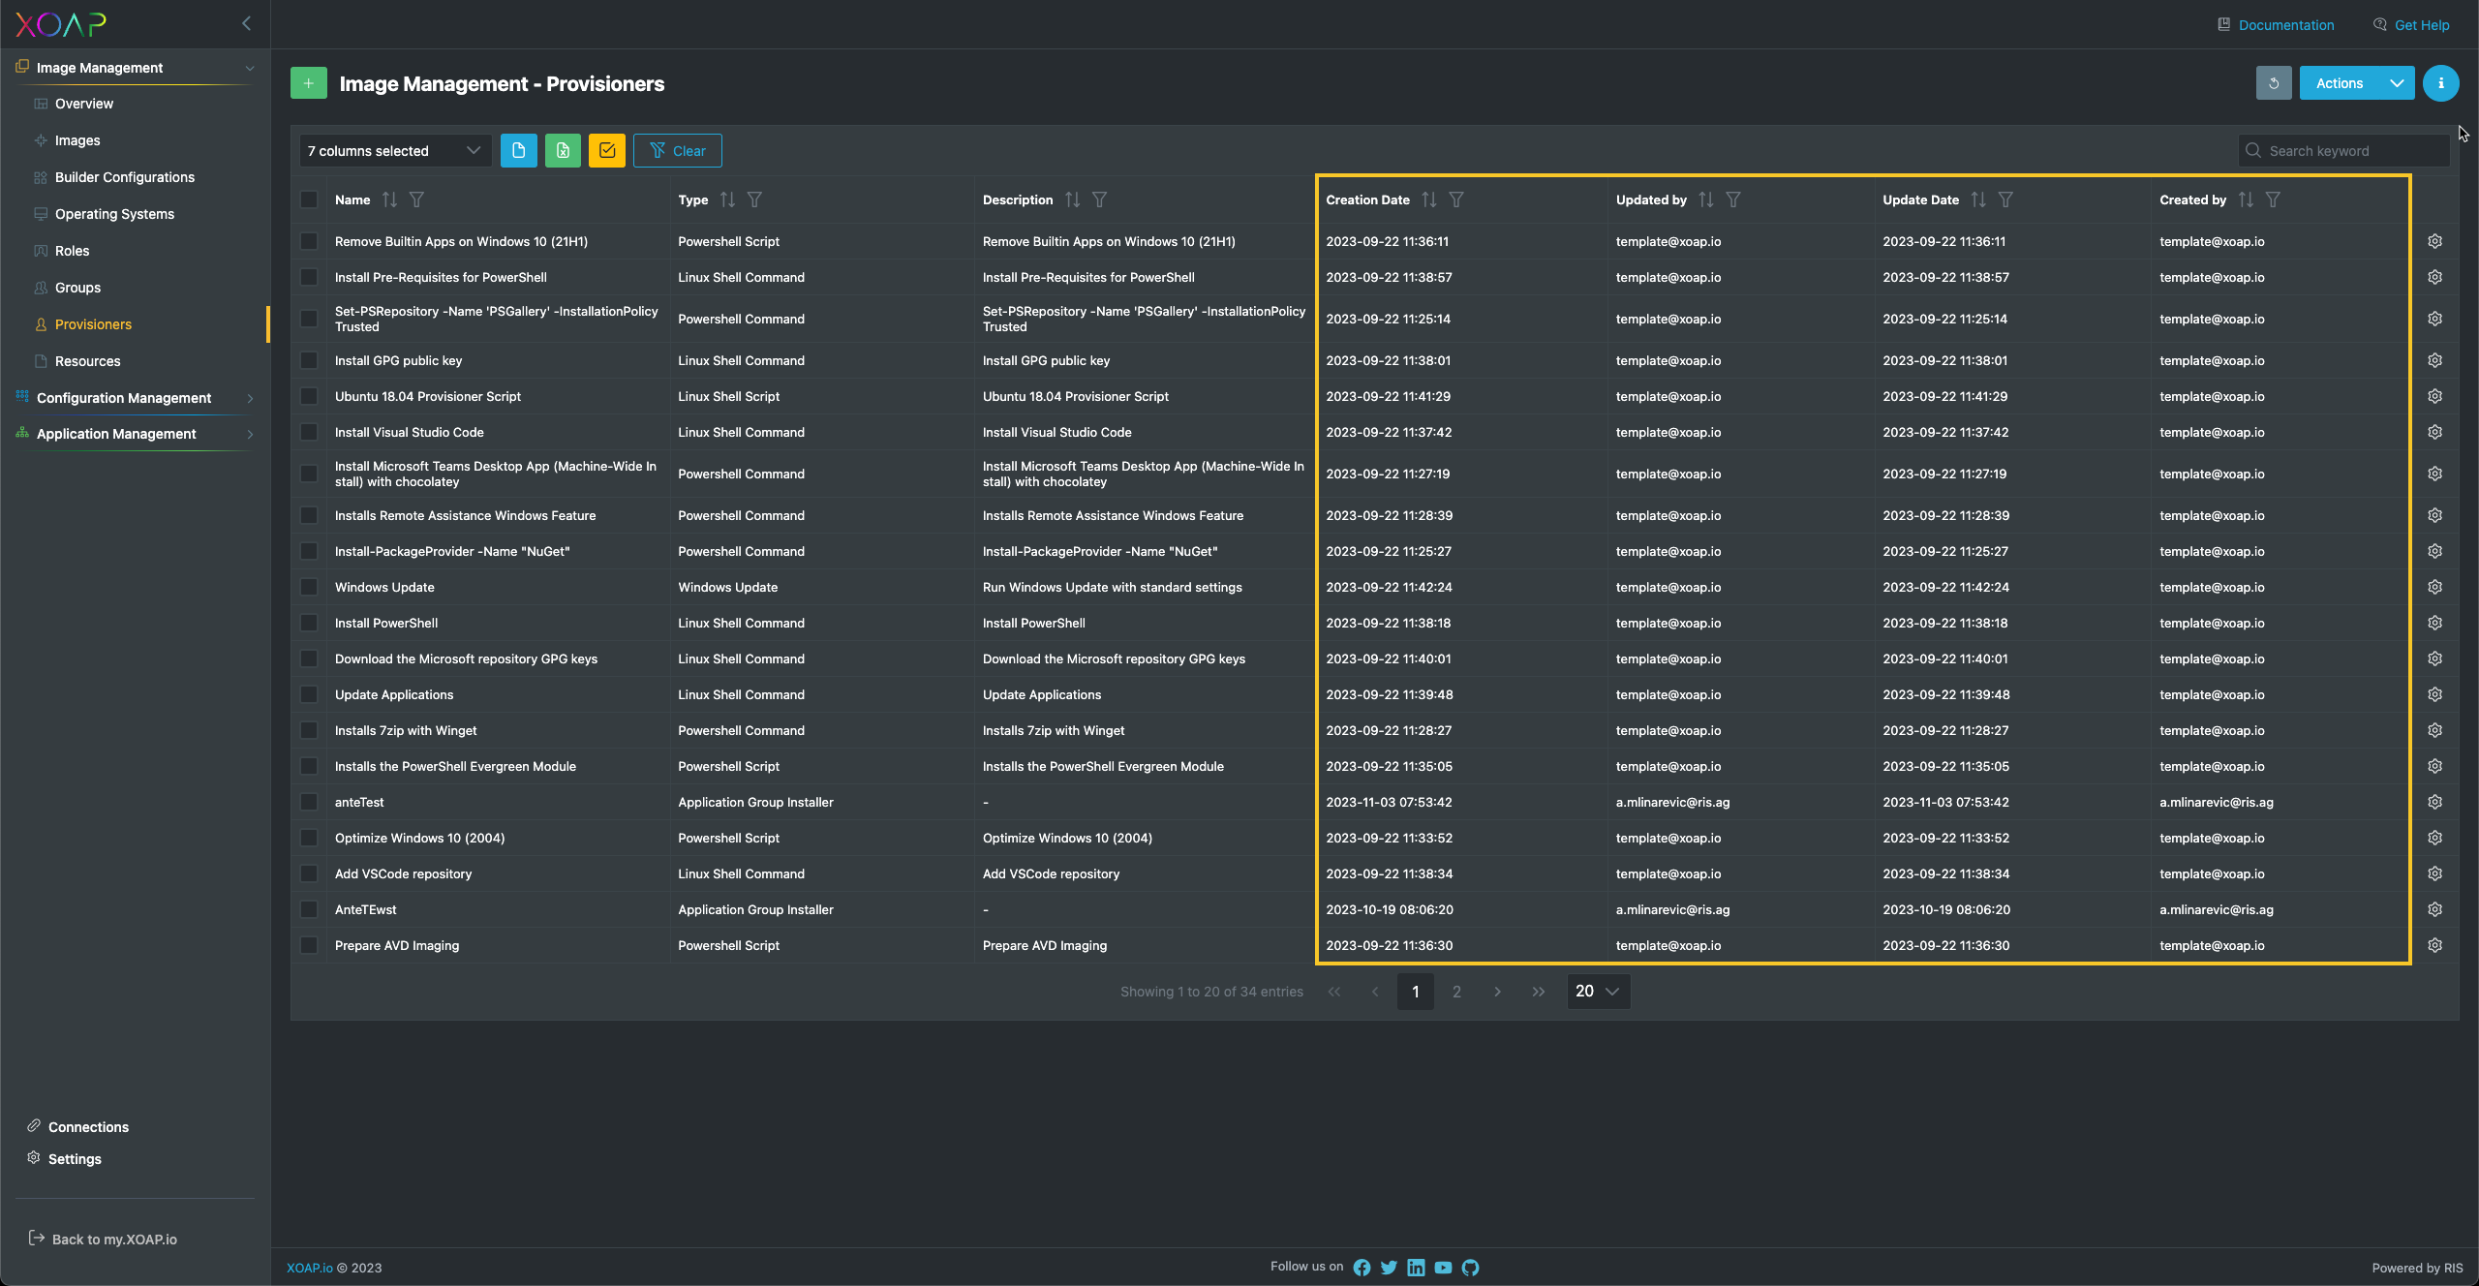
Task: Open filter on Updated by column
Action: pos(1732,199)
